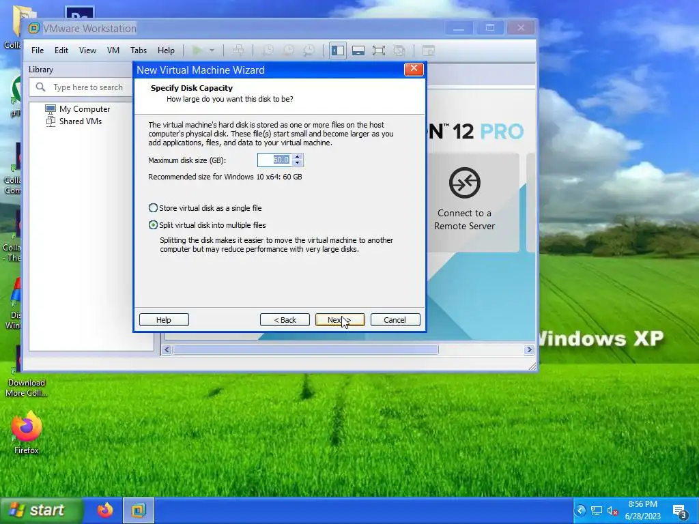
Task: Click the Manage Snapshots toolbar icon
Action: point(309,50)
